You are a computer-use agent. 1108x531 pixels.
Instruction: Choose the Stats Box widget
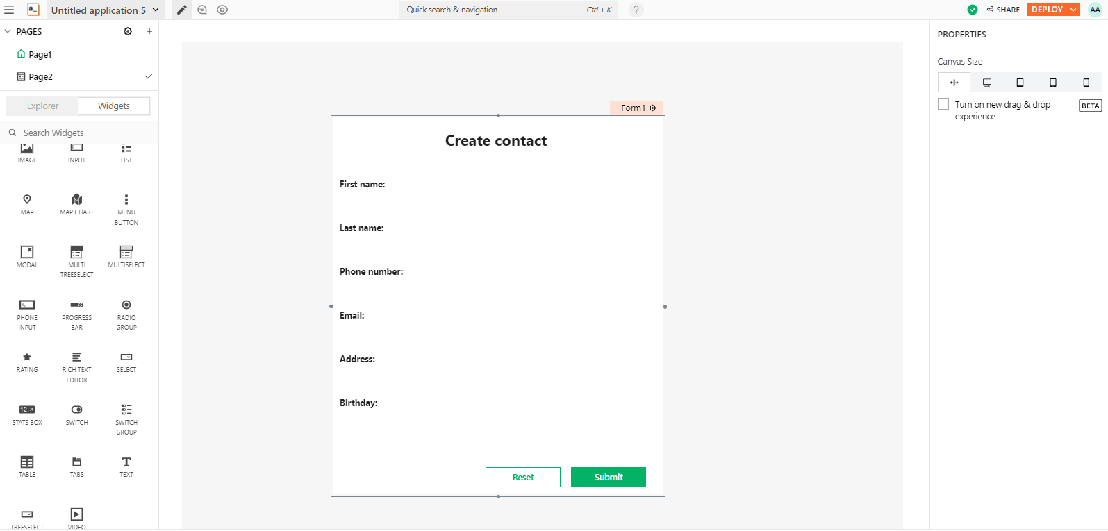pyautogui.click(x=27, y=410)
